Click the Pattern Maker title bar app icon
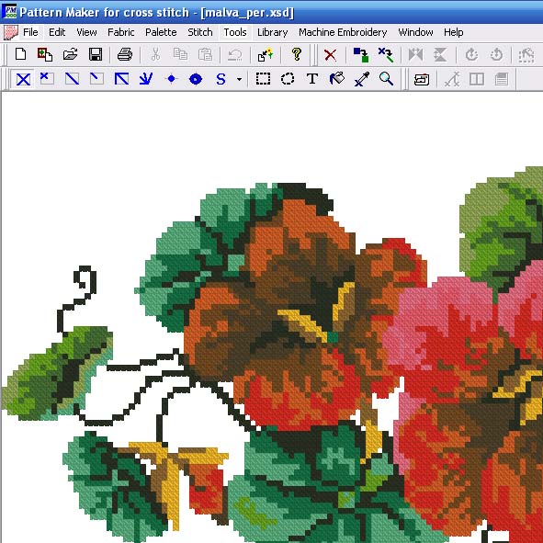 click(9, 12)
